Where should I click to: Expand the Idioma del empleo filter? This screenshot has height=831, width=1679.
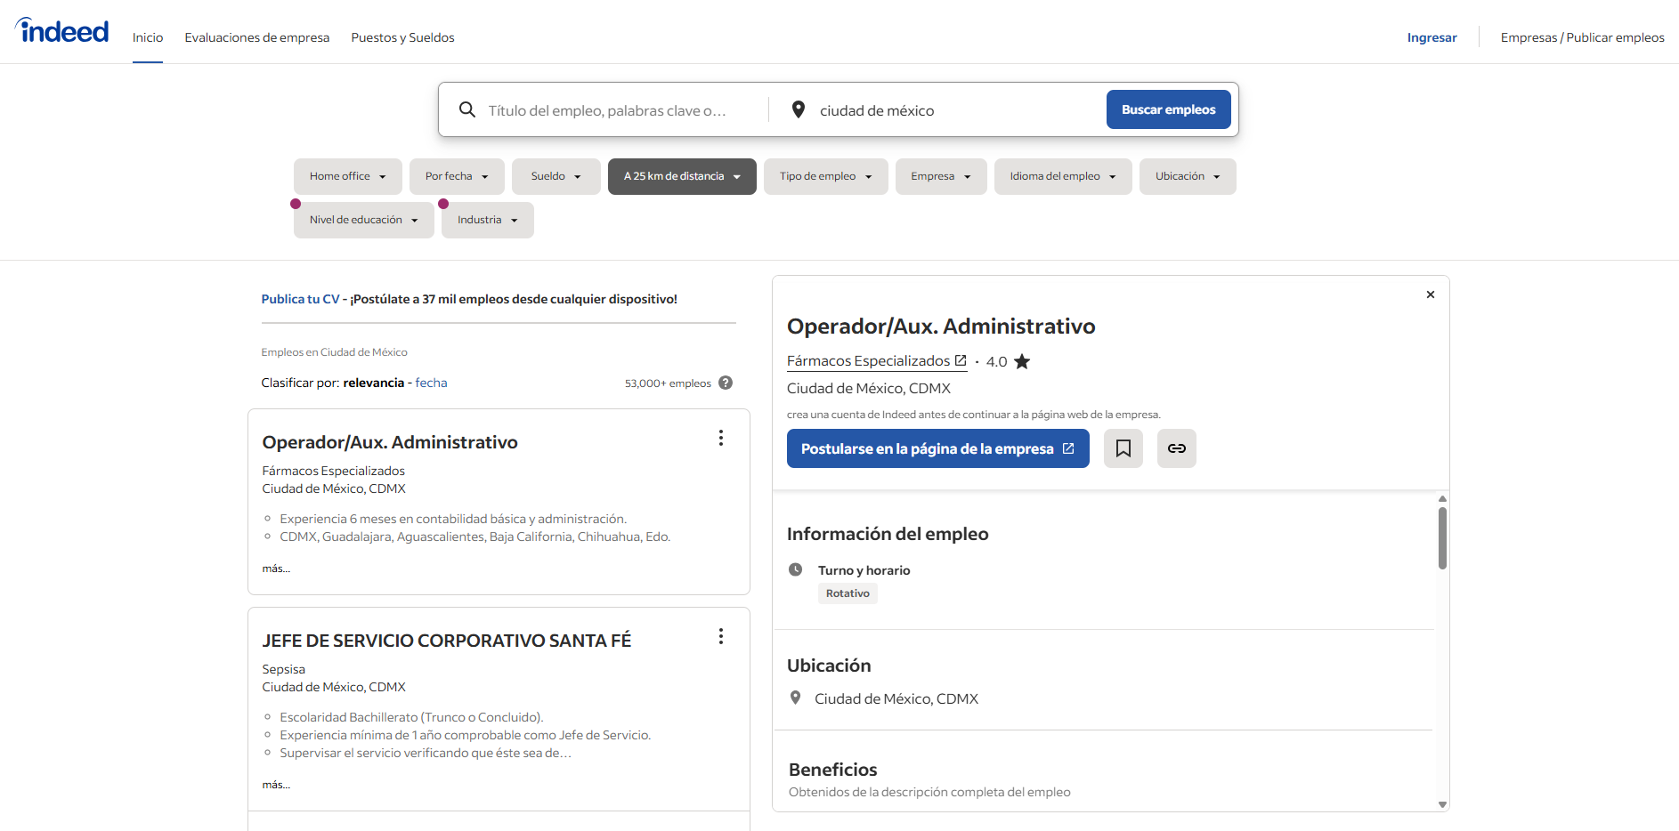tap(1063, 176)
